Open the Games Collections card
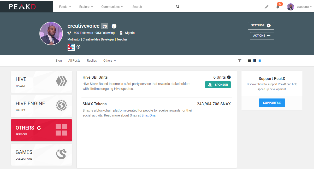 (42, 155)
